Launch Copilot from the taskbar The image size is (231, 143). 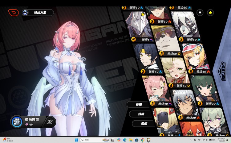pos(119,140)
